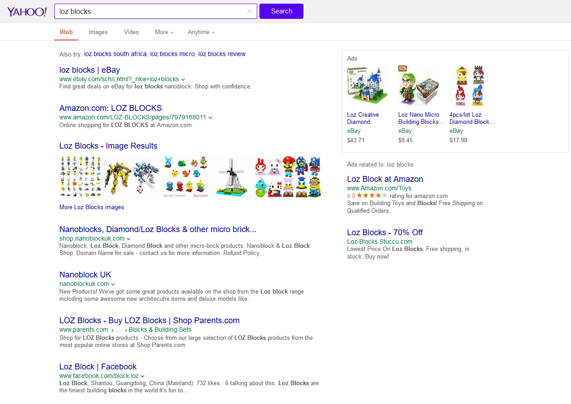Open Nanoblocks, Diamond/Loz Blocks result
571x404 pixels.
click(158, 229)
